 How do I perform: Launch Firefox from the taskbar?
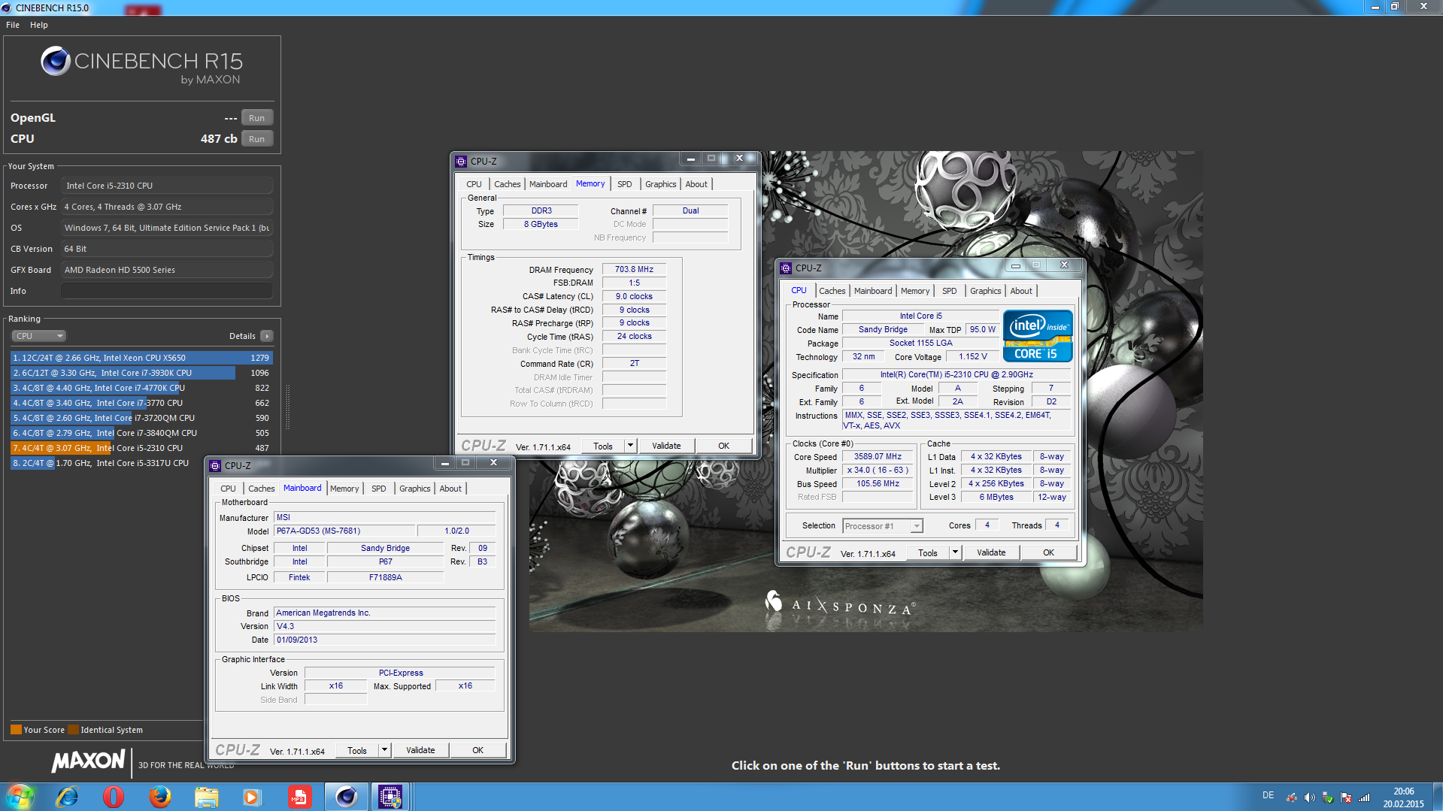pos(159,797)
